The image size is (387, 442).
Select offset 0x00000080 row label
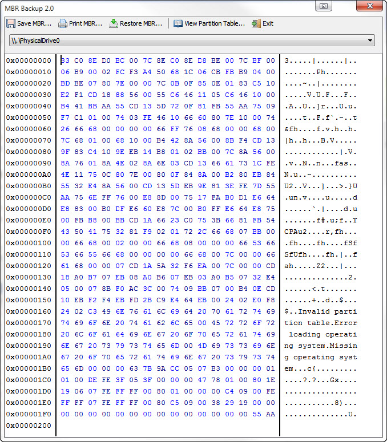click(29, 152)
